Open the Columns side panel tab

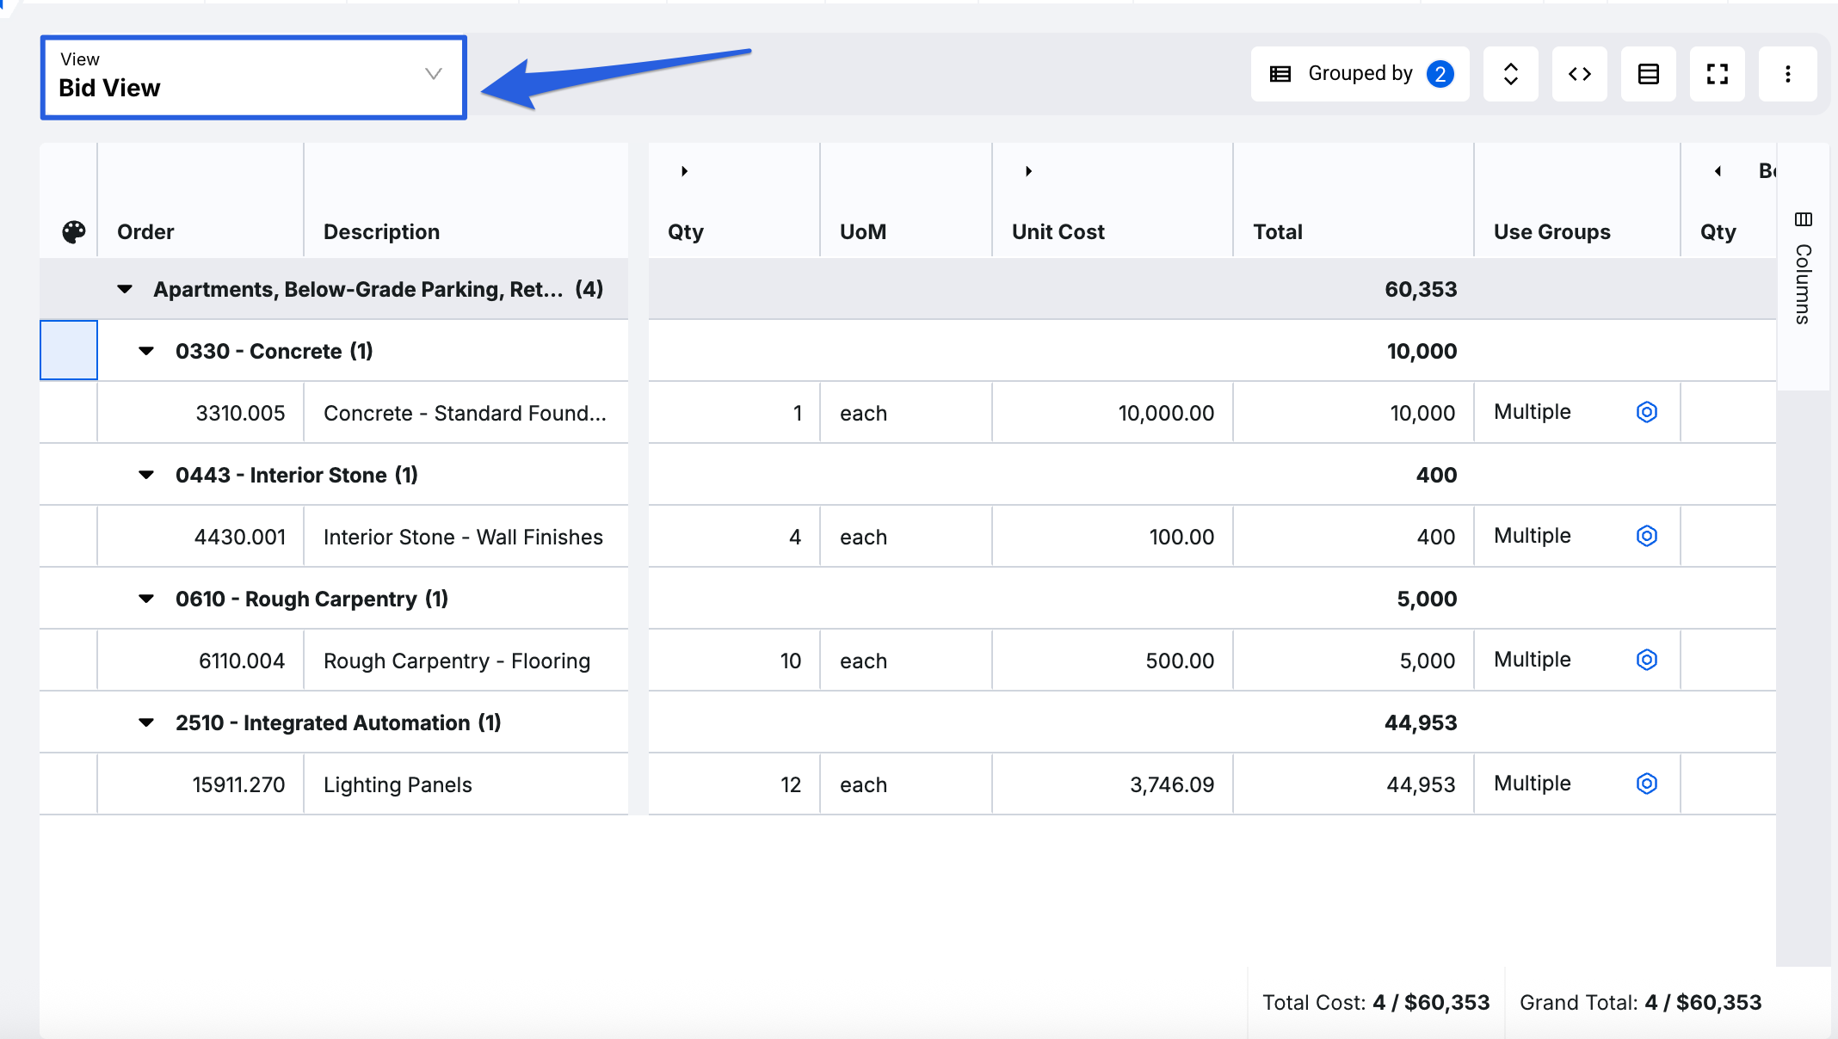1803,268
